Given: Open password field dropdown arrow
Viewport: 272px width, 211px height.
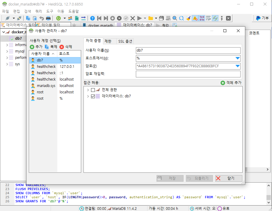Looking at the screenshot, I should (x=237, y=66).
